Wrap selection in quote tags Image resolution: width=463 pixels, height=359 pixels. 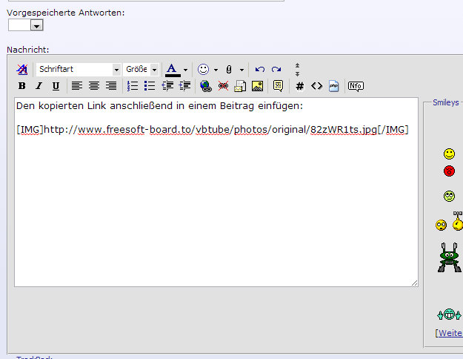(x=278, y=86)
